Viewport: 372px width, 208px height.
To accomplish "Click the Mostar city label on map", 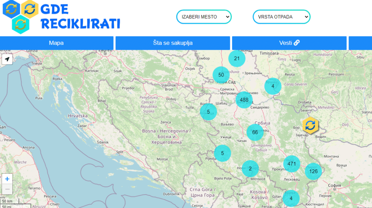I will click(162, 159).
